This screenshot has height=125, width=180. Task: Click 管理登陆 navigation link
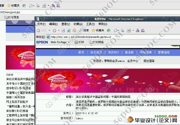tap(164, 53)
